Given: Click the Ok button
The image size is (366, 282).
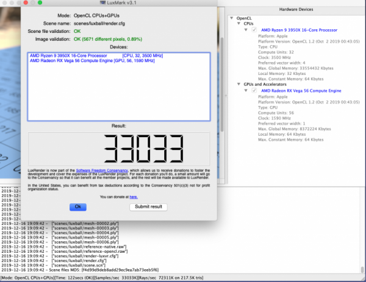Looking at the screenshot, I should coord(77,207).
